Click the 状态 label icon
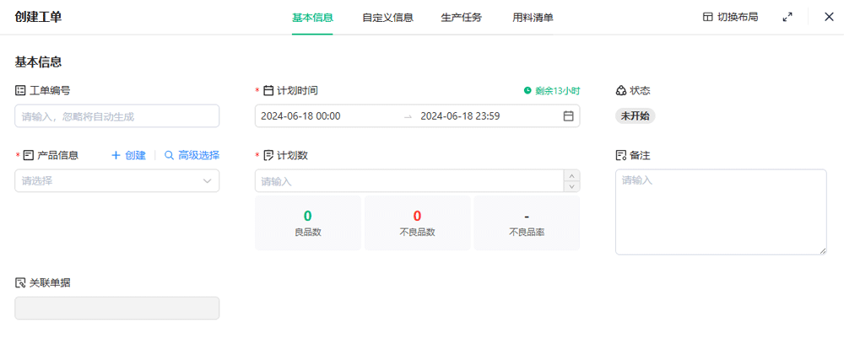The width and height of the screenshot is (844, 337). coord(620,90)
